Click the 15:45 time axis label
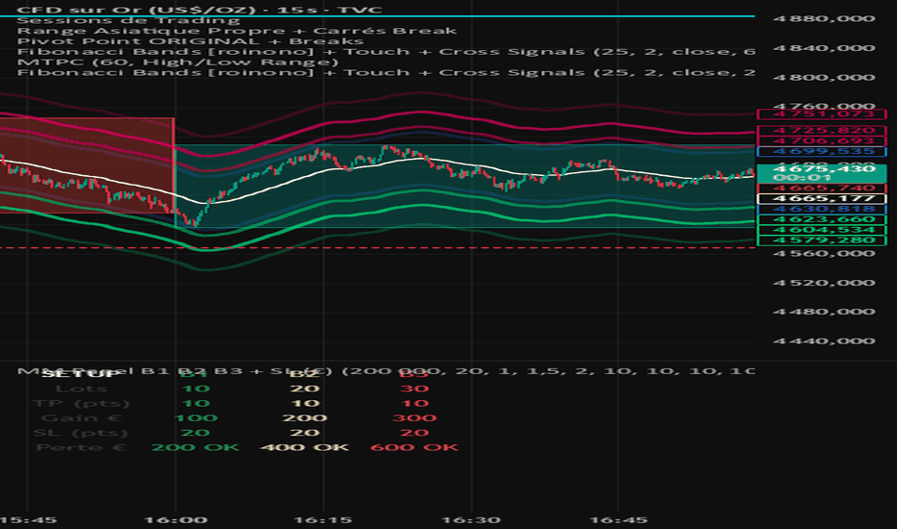The width and height of the screenshot is (897, 529). click(21, 518)
